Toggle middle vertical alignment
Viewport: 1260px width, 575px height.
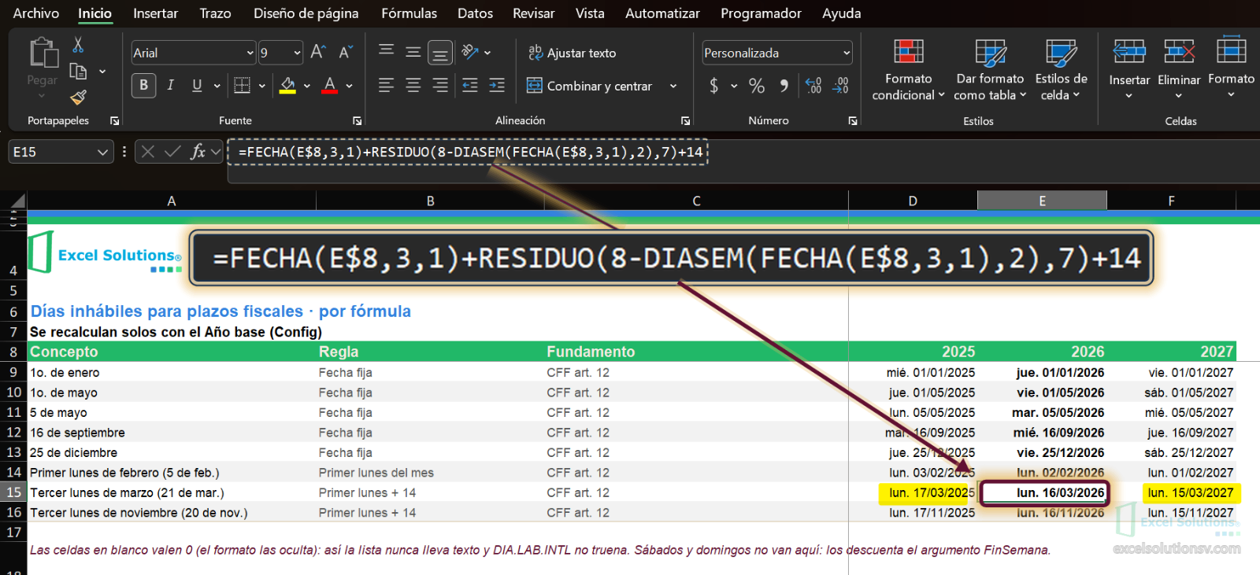pyautogui.click(x=413, y=53)
